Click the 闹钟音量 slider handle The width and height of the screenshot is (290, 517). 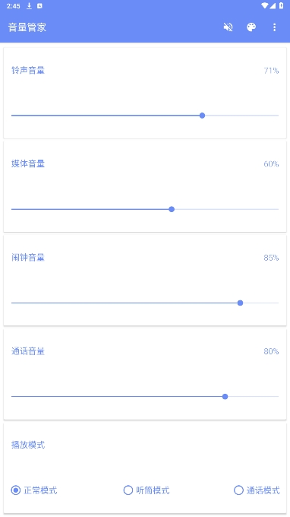pyautogui.click(x=241, y=303)
